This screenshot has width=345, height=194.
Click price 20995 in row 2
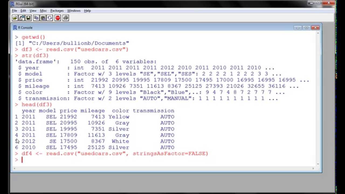(68, 123)
